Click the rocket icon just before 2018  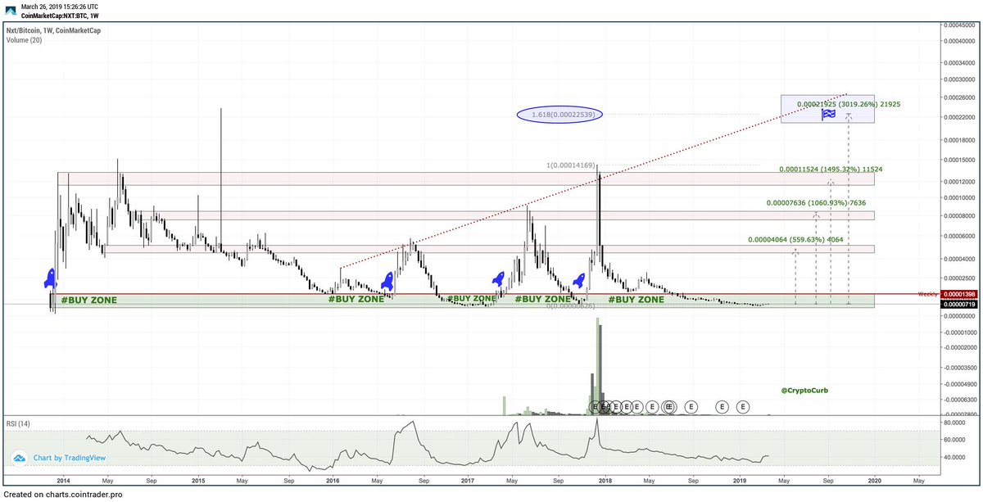[x=578, y=280]
